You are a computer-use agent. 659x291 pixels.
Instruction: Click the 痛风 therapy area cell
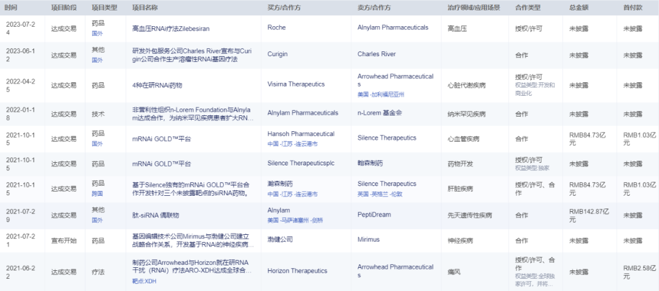[x=455, y=272]
